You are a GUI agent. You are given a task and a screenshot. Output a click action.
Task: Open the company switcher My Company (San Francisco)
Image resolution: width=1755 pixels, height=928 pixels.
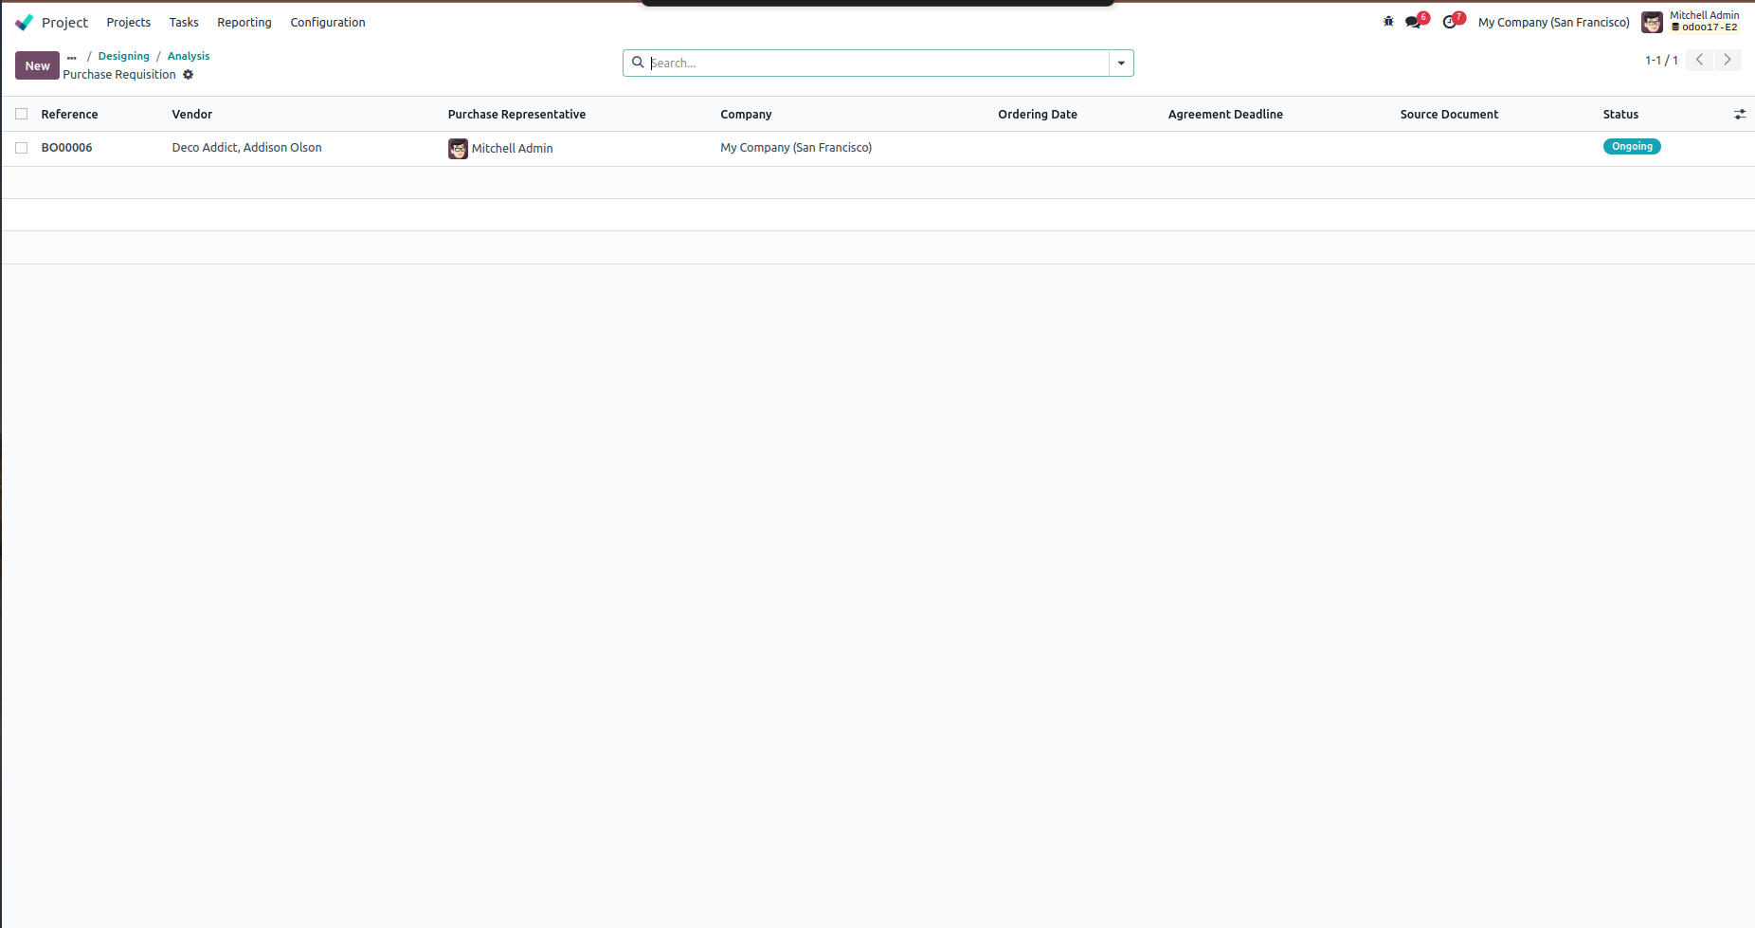[1553, 22]
